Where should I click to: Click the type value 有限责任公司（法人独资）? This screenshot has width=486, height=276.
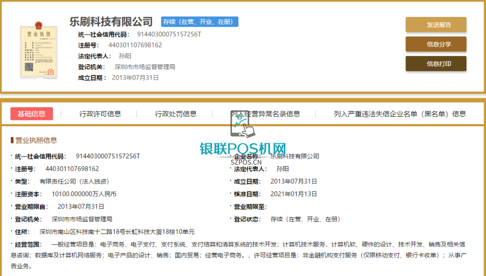pyautogui.click(x=74, y=182)
